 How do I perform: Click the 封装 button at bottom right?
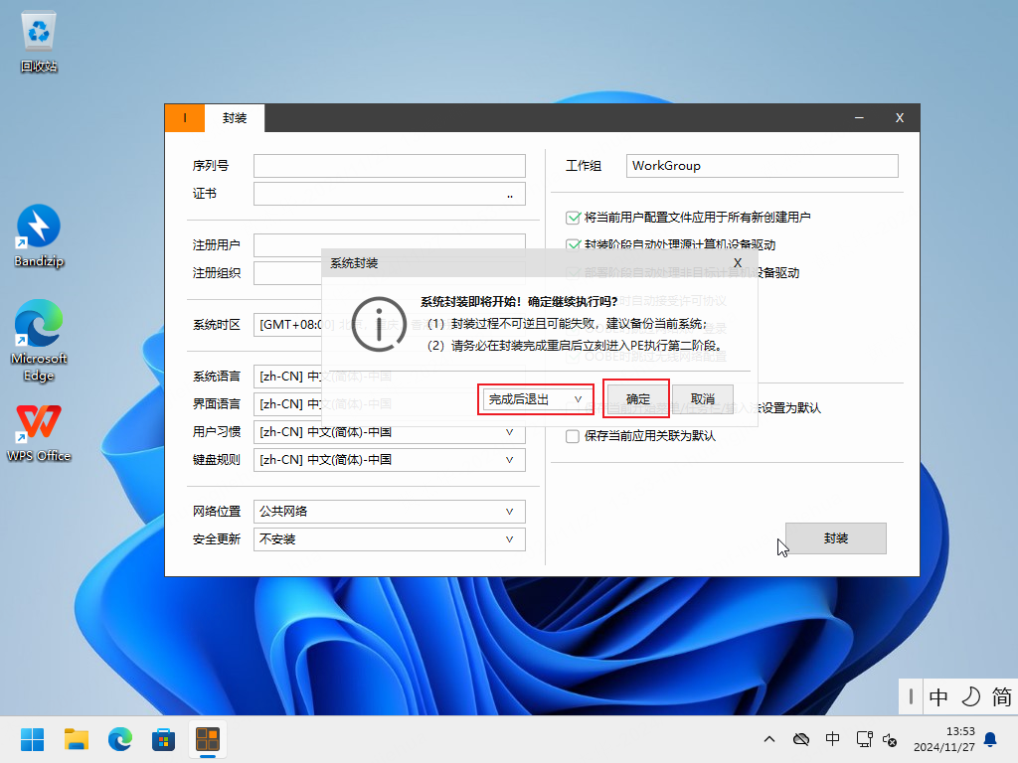pos(835,538)
